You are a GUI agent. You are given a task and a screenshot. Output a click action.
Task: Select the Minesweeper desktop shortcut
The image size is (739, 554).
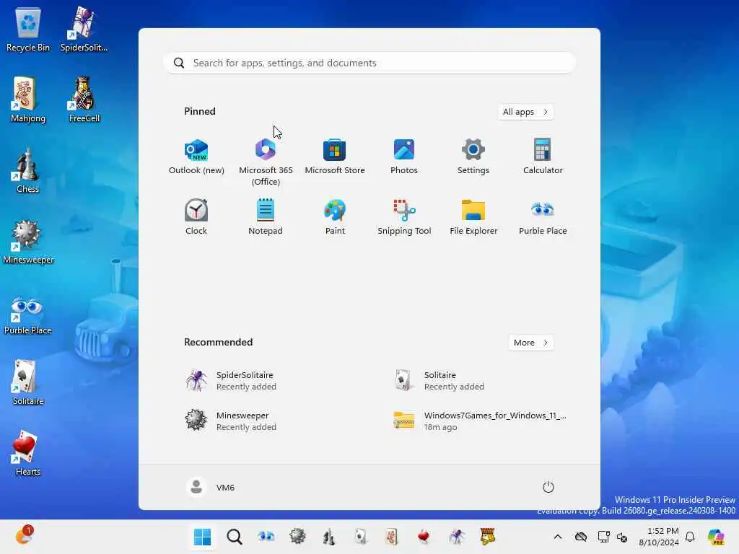(28, 241)
